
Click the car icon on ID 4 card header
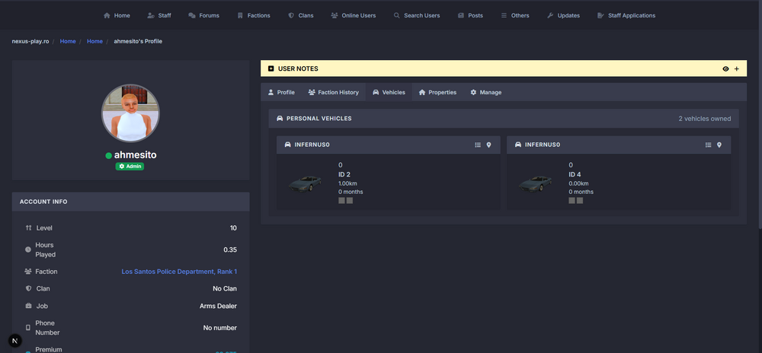[518, 145]
